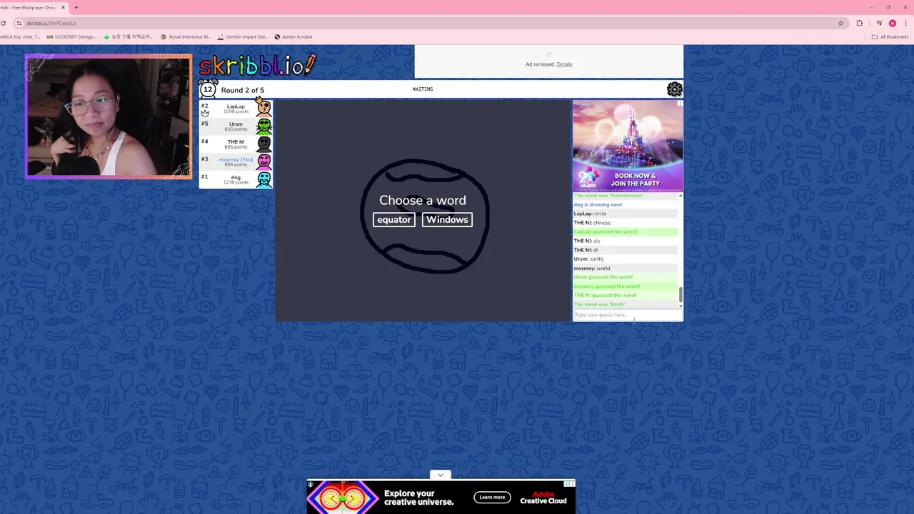Open the browser profile avatar
The image size is (914, 514).
(x=893, y=24)
